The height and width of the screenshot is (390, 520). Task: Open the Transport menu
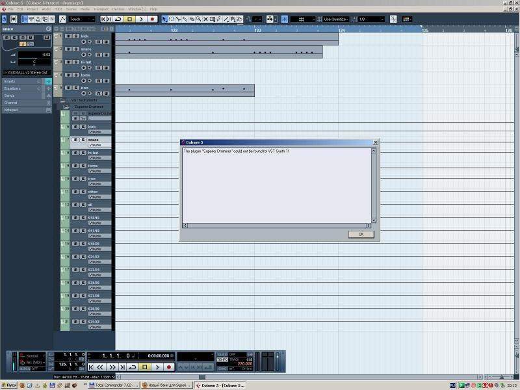coord(101,9)
